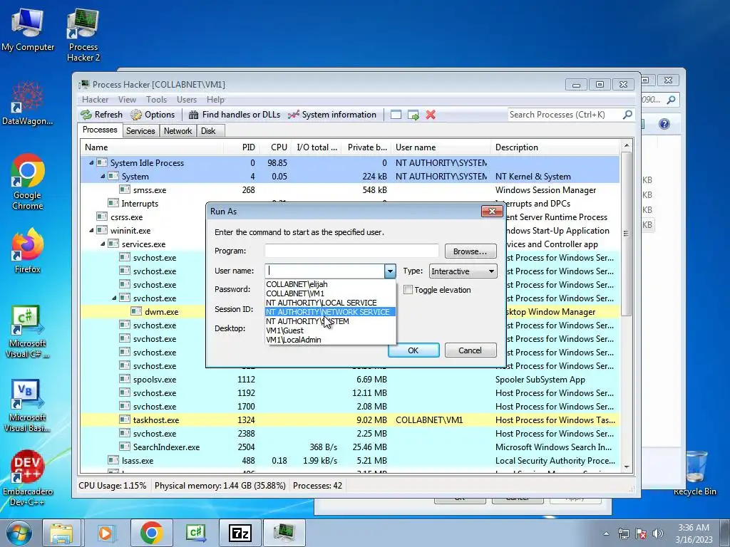This screenshot has width=730, height=547.
Task: Open the Tools menu
Action: pyautogui.click(x=156, y=100)
